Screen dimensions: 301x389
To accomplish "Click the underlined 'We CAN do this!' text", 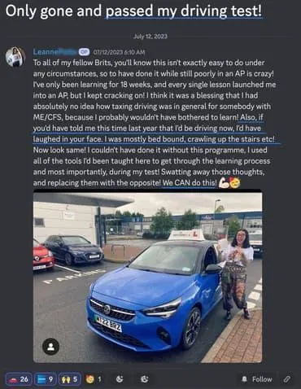I will (190, 183).
